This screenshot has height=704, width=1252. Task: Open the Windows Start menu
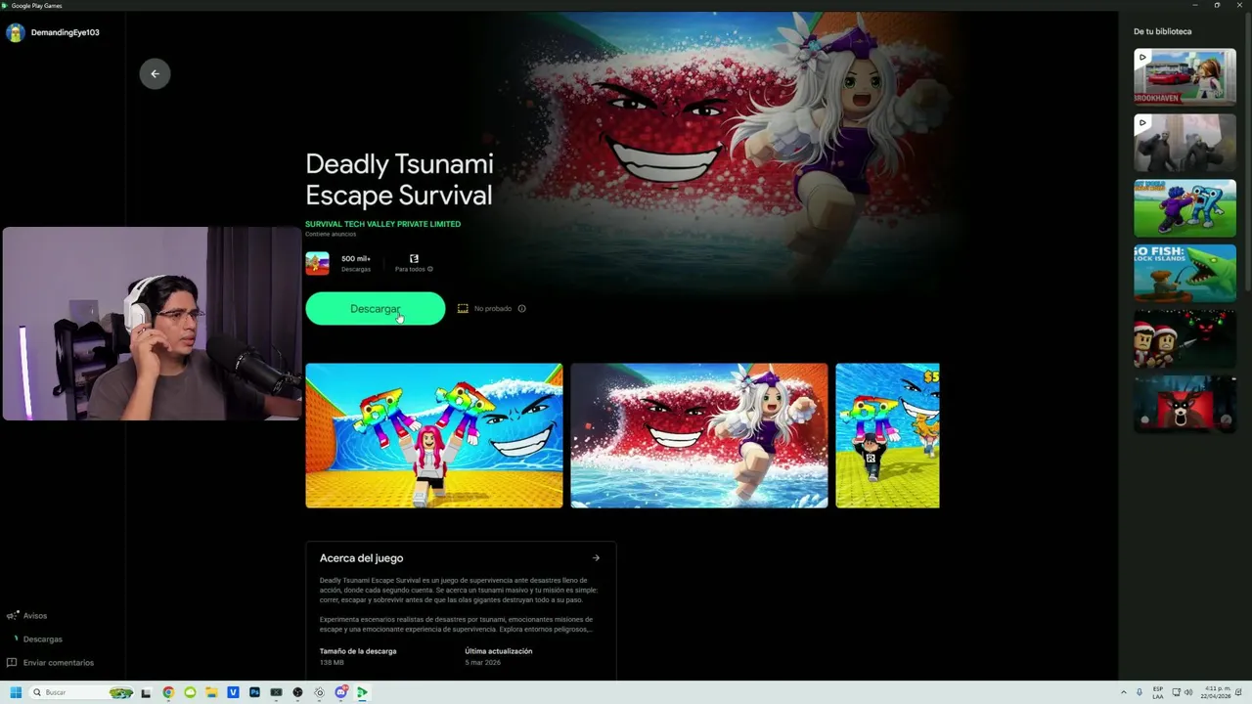[16, 692]
